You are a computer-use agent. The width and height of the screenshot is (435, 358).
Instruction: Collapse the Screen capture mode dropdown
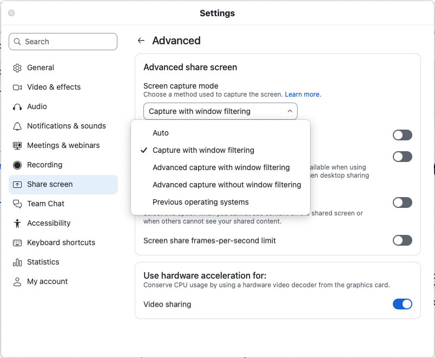(x=220, y=111)
